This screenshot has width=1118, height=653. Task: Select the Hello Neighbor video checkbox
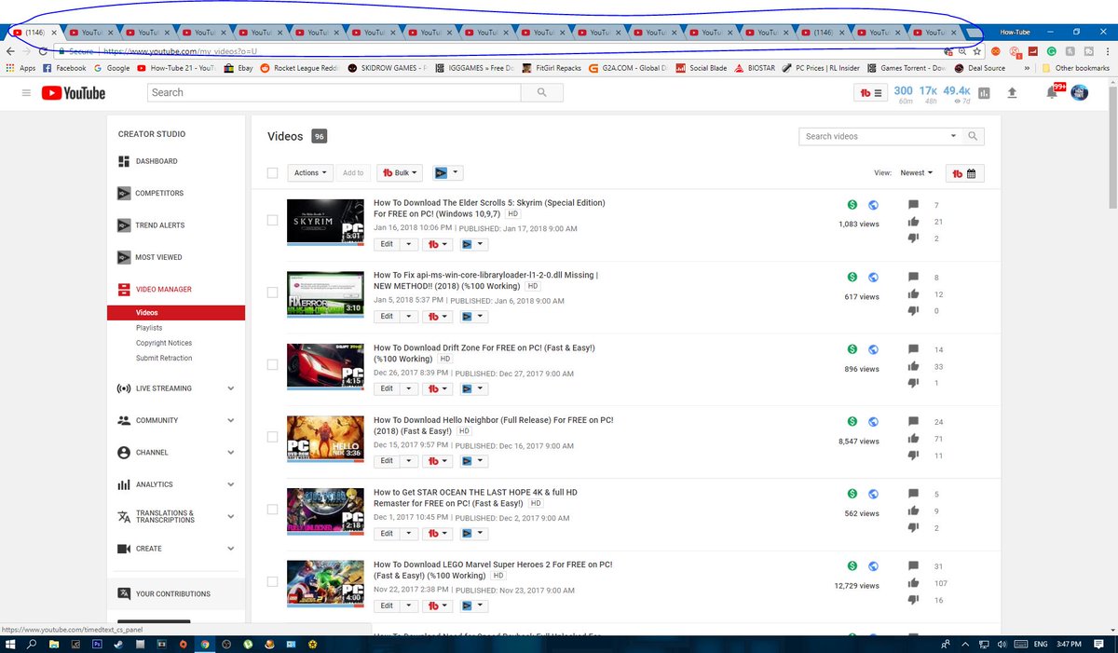(272, 436)
